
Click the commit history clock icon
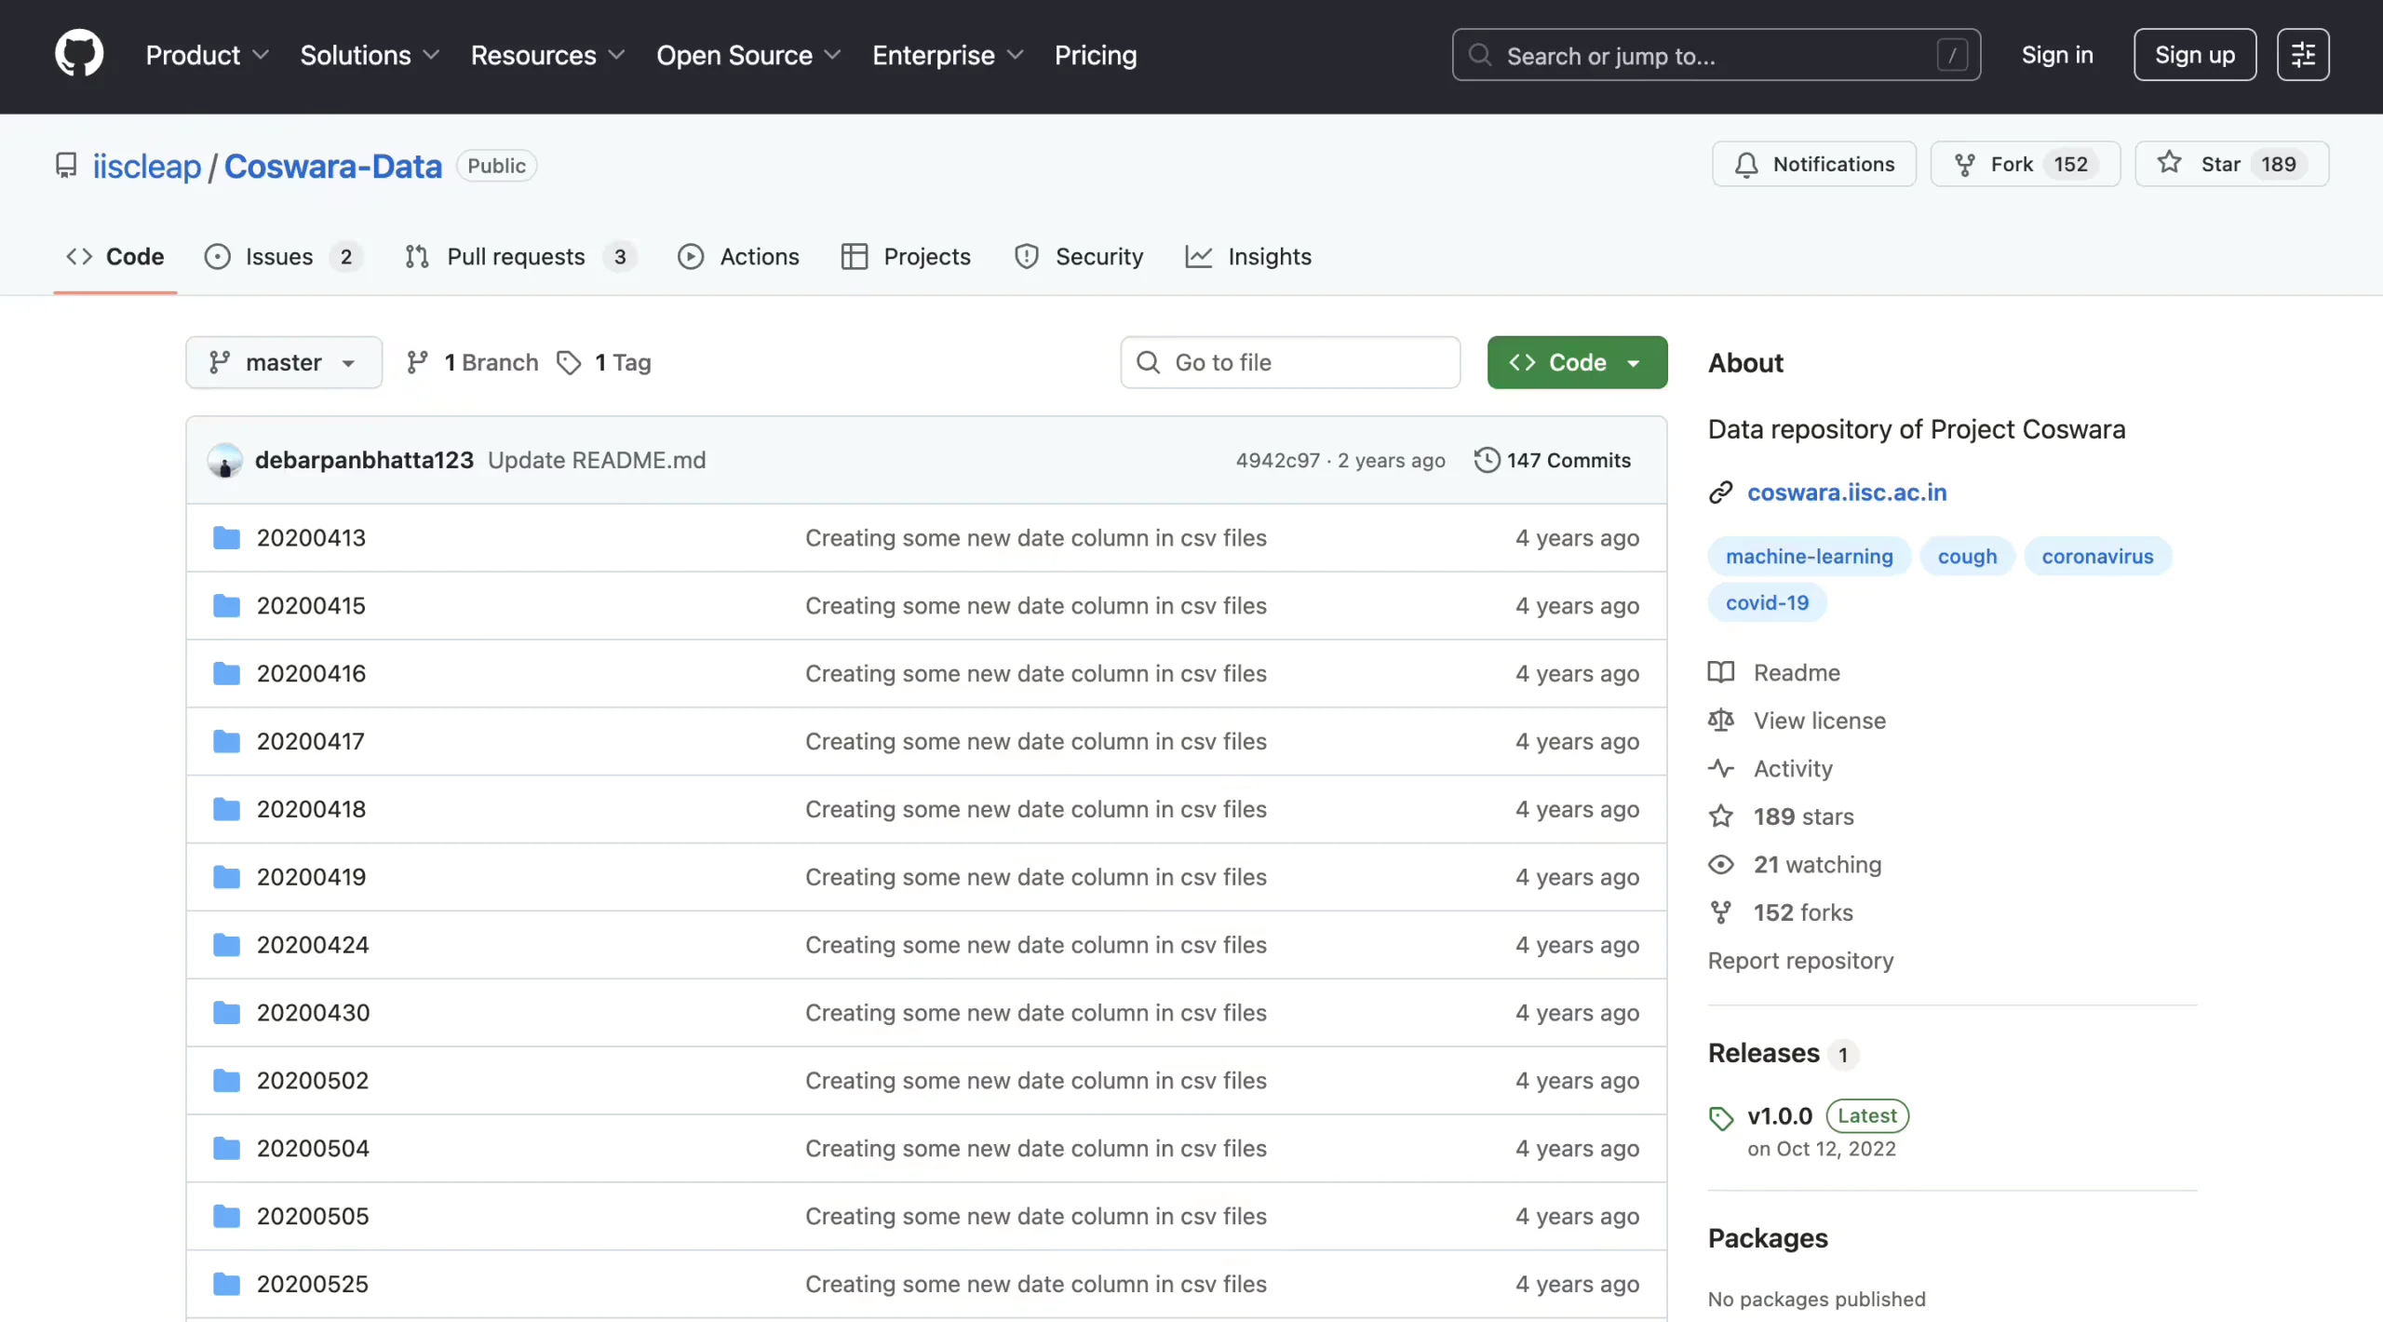[x=1487, y=460]
